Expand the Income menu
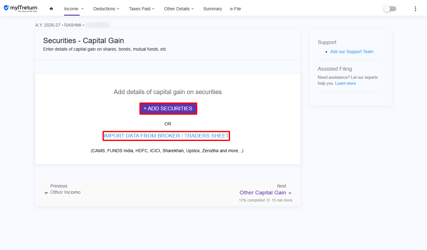 (74, 9)
